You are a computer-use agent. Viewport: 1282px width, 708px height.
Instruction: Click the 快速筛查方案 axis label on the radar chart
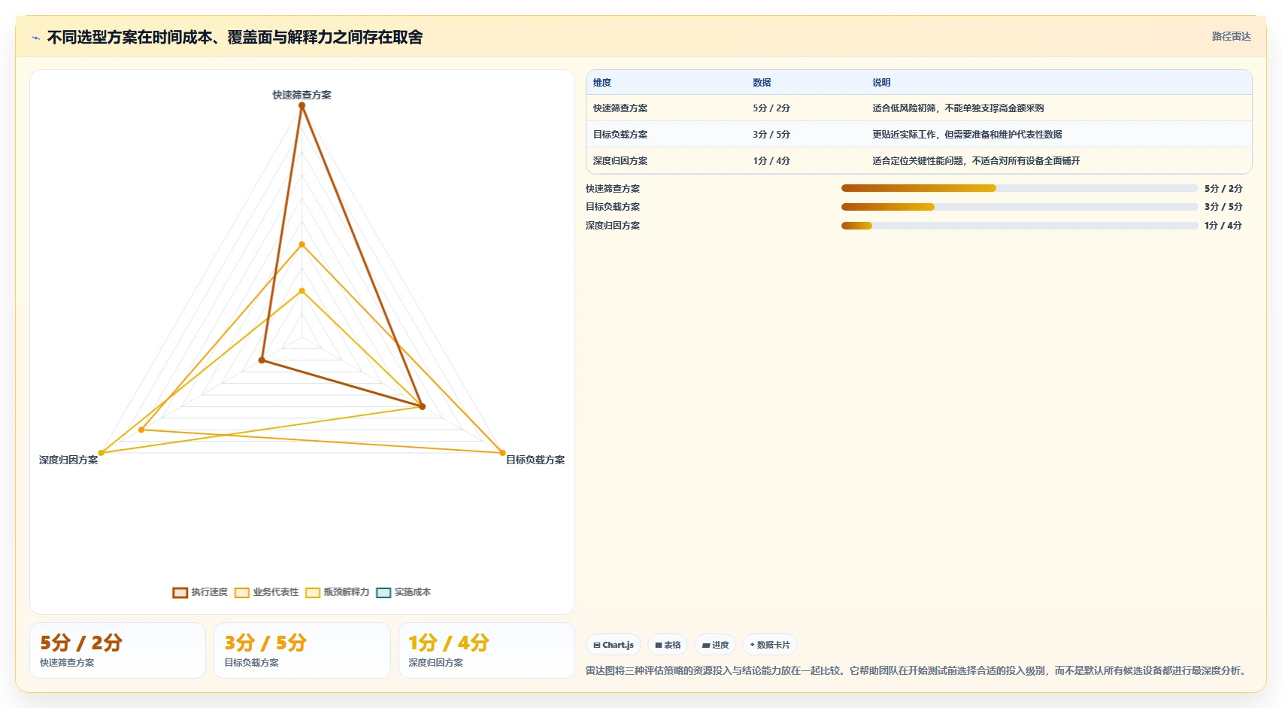[x=302, y=95]
